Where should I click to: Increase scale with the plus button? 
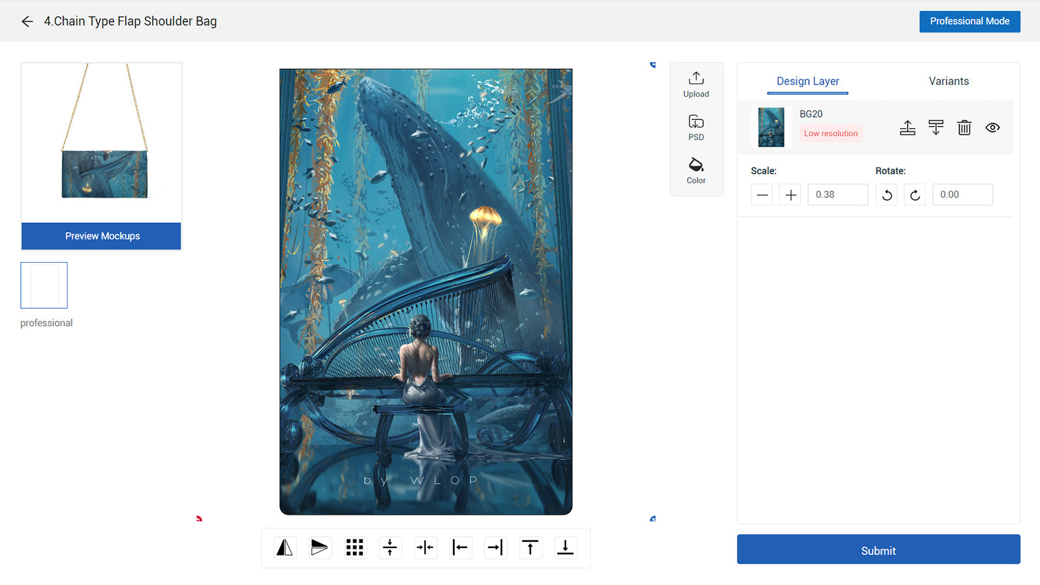pyautogui.click(x=790, y=194)
